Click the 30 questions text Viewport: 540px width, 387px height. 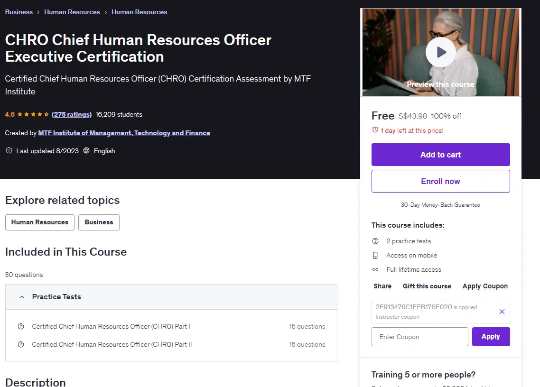tap(24, 275)
